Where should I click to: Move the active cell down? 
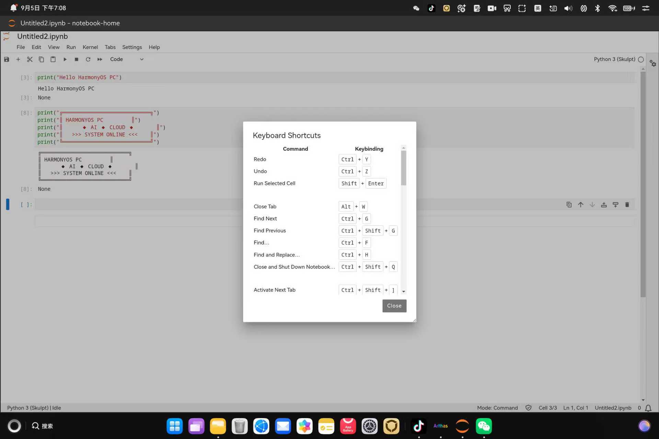coord(592,205)
